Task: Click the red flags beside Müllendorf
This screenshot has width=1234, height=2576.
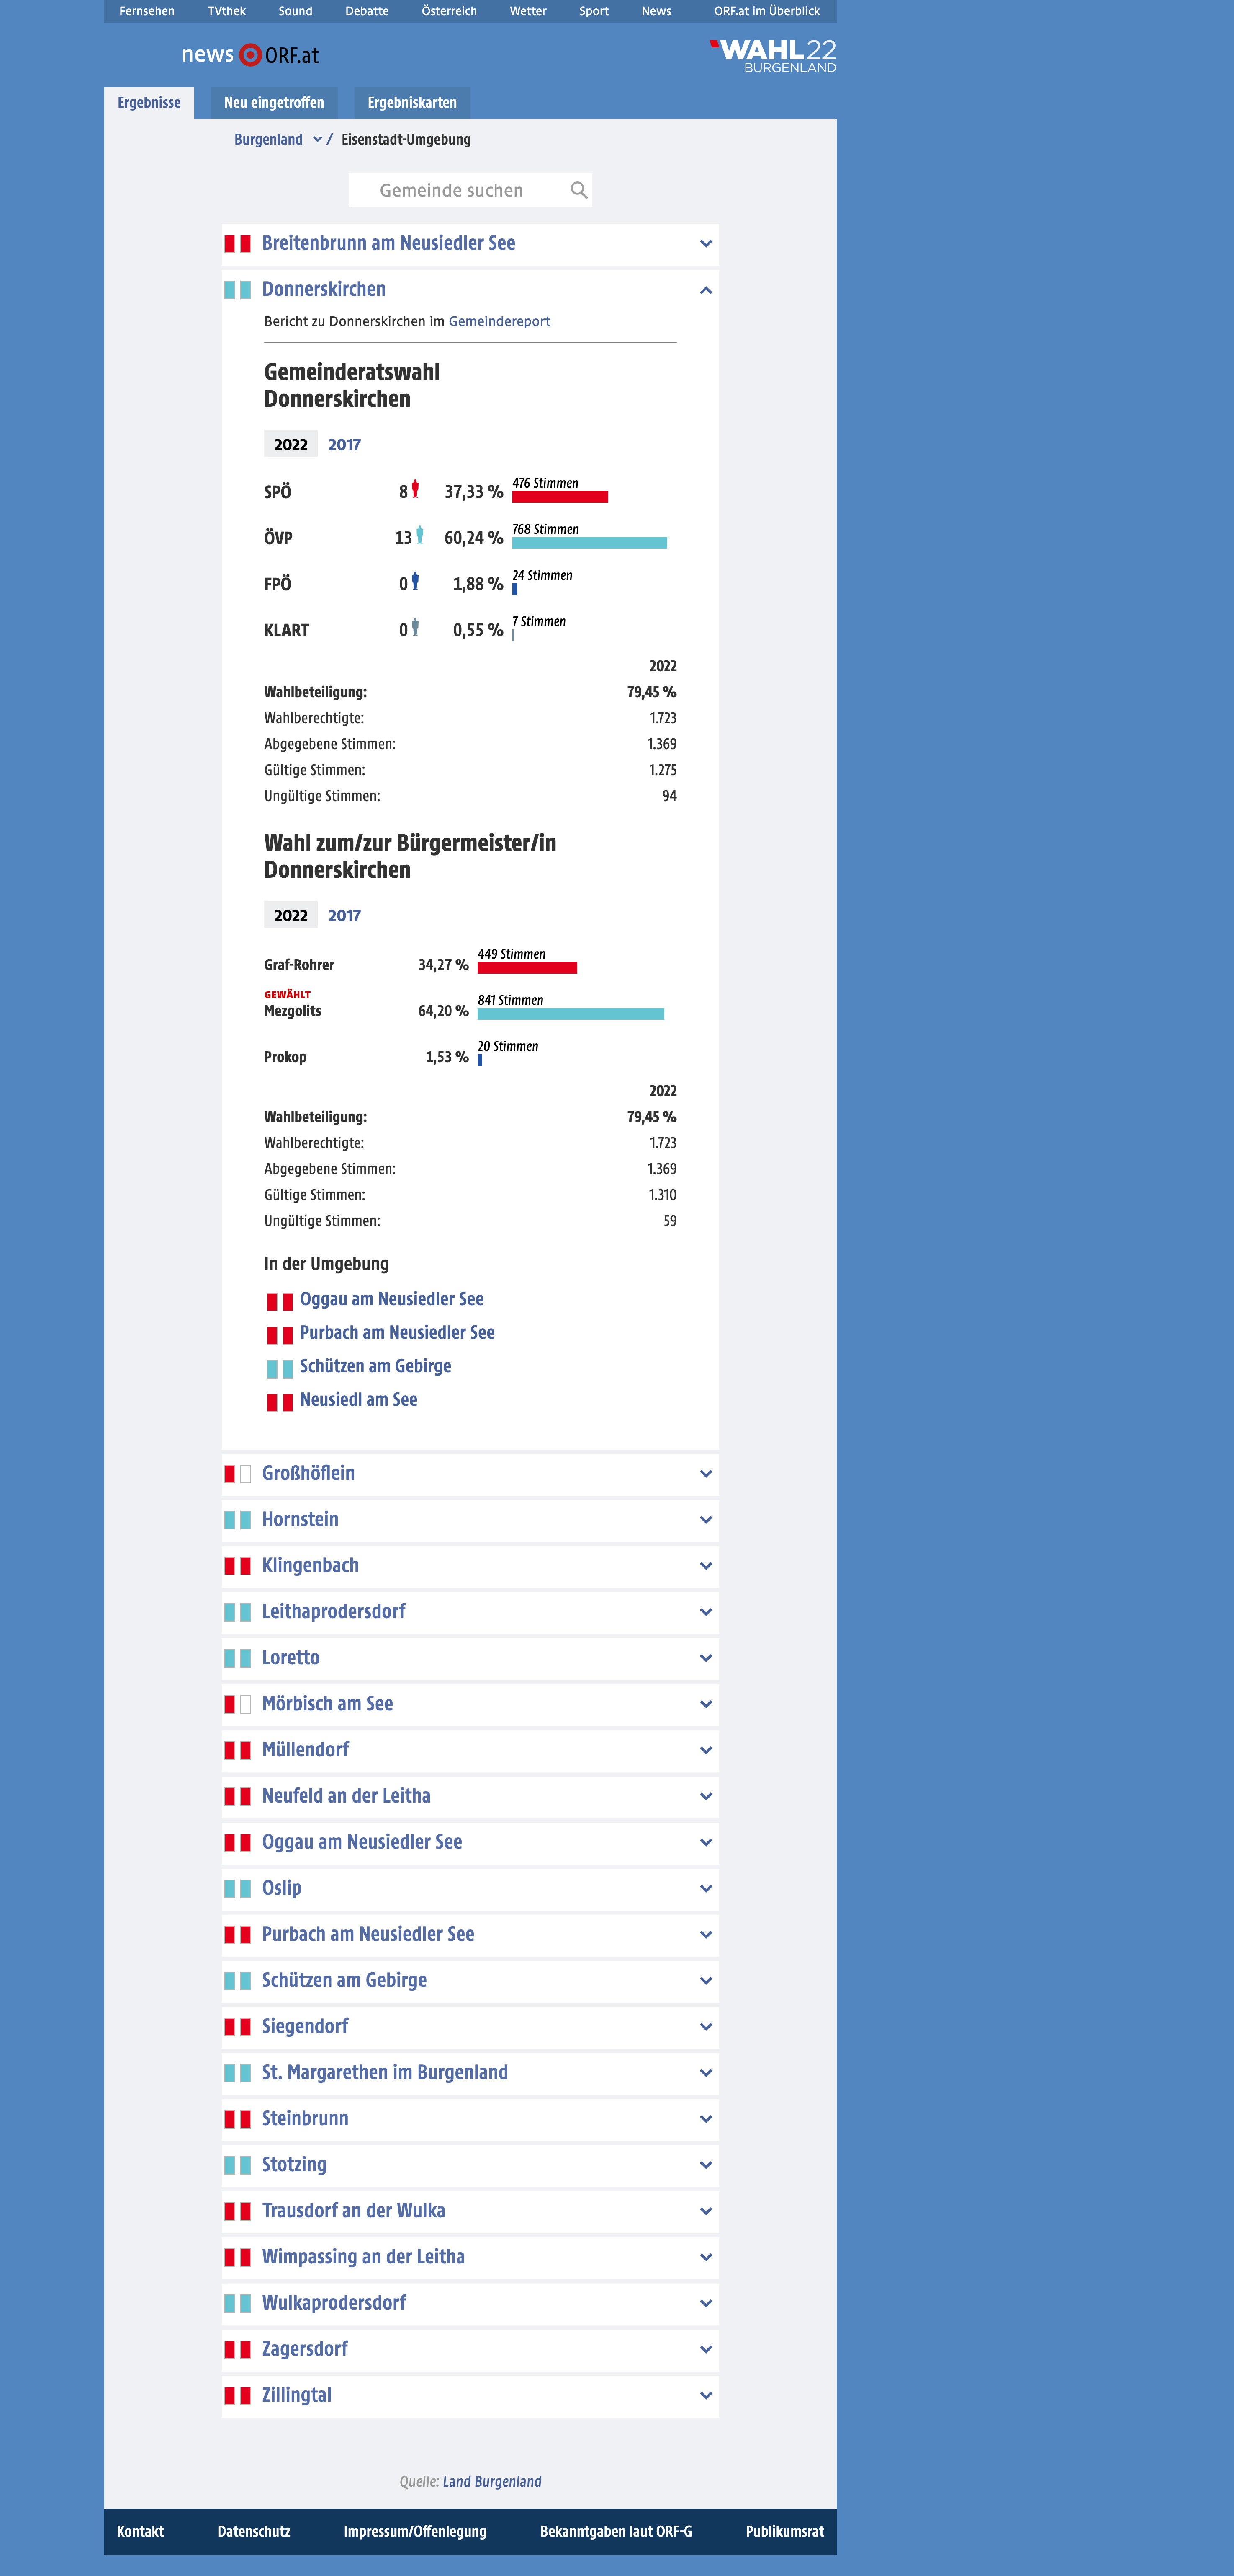Action: pos(238,1750)
